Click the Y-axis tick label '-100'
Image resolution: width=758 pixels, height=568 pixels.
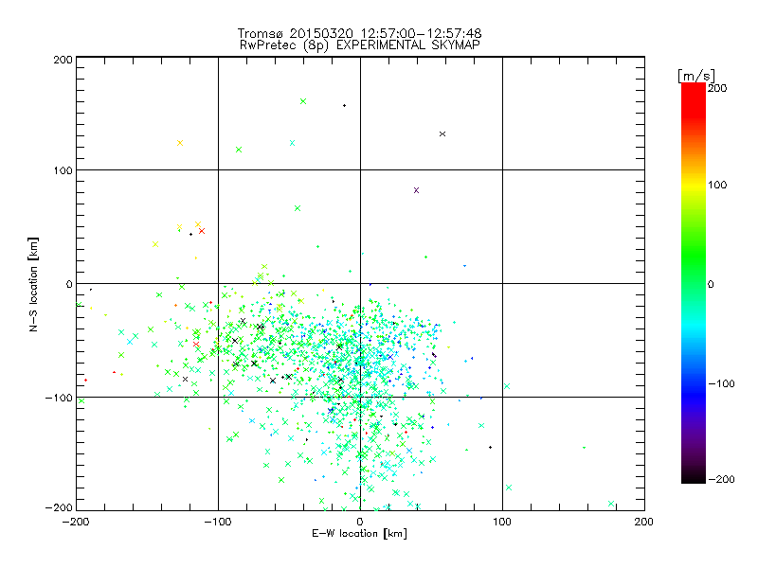(x=59, y=398)
